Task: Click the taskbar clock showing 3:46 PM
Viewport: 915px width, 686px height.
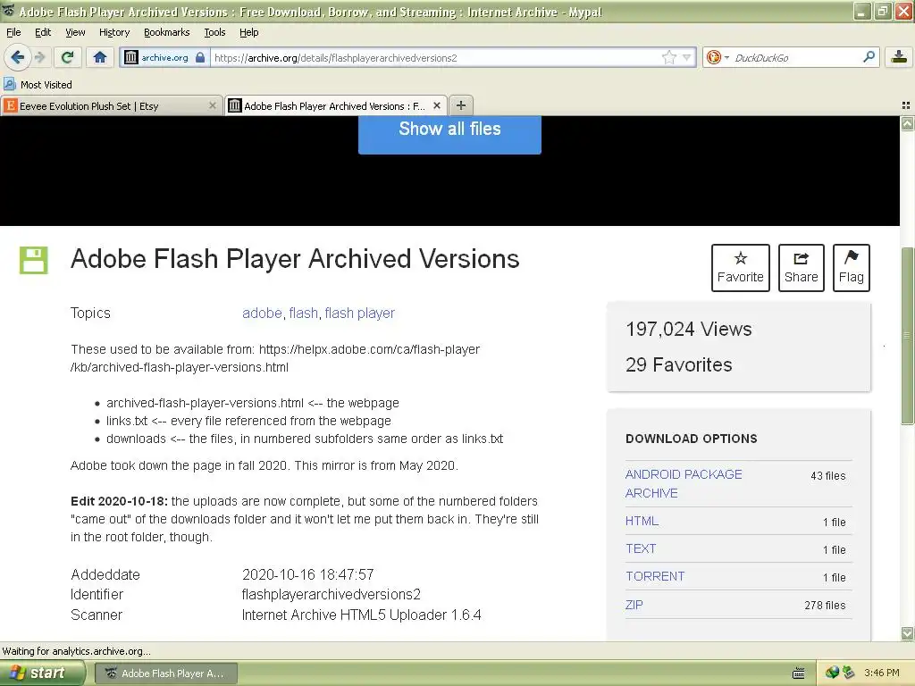Action: [881, 673]
